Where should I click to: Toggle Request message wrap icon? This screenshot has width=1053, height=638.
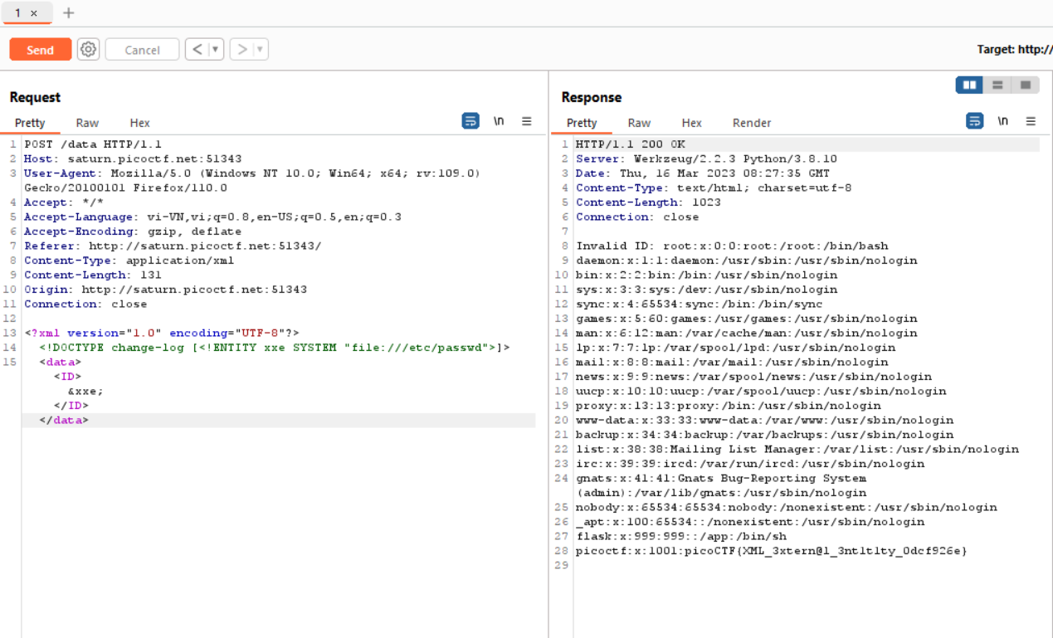click(470, 121)
